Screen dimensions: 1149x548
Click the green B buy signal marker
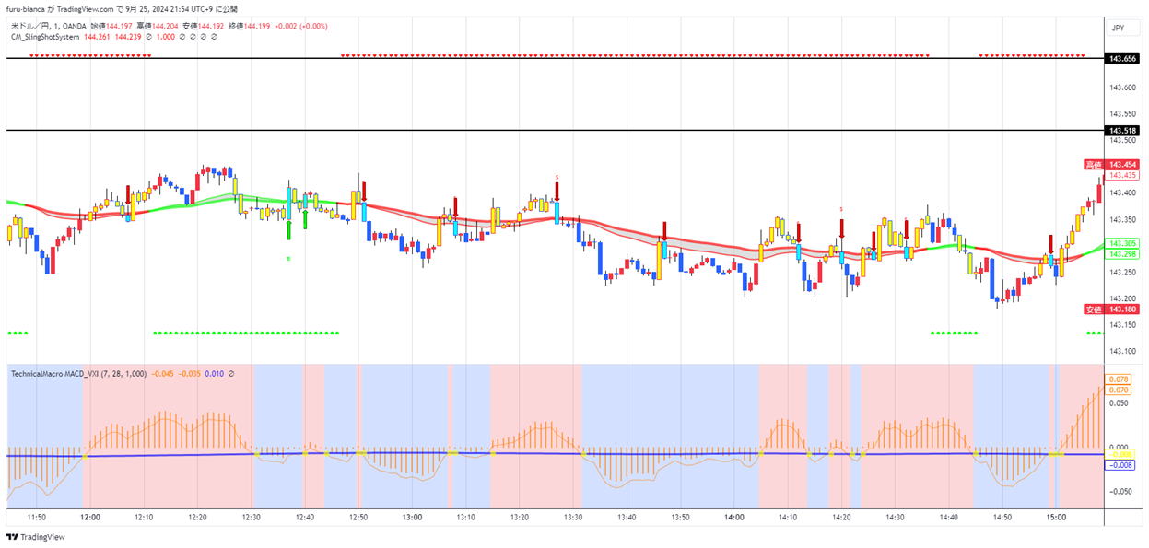289,259
